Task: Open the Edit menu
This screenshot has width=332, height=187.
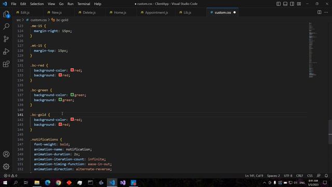Action: [23, 4]
